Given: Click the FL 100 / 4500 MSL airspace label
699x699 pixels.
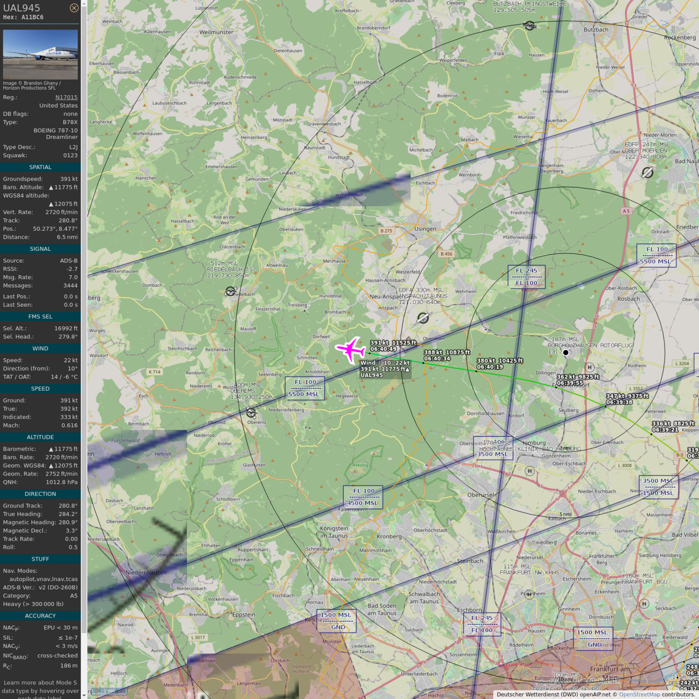Looking at the screenshot, I should click(x=363, y=497).
